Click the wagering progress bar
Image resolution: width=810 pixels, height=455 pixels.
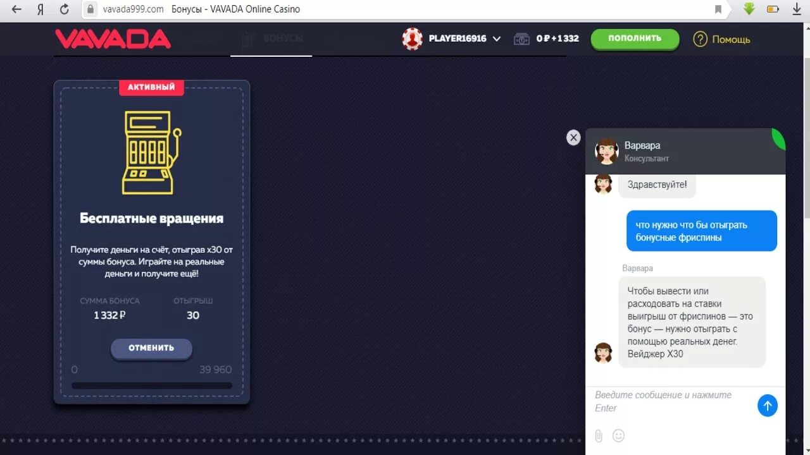coord(152,385)
